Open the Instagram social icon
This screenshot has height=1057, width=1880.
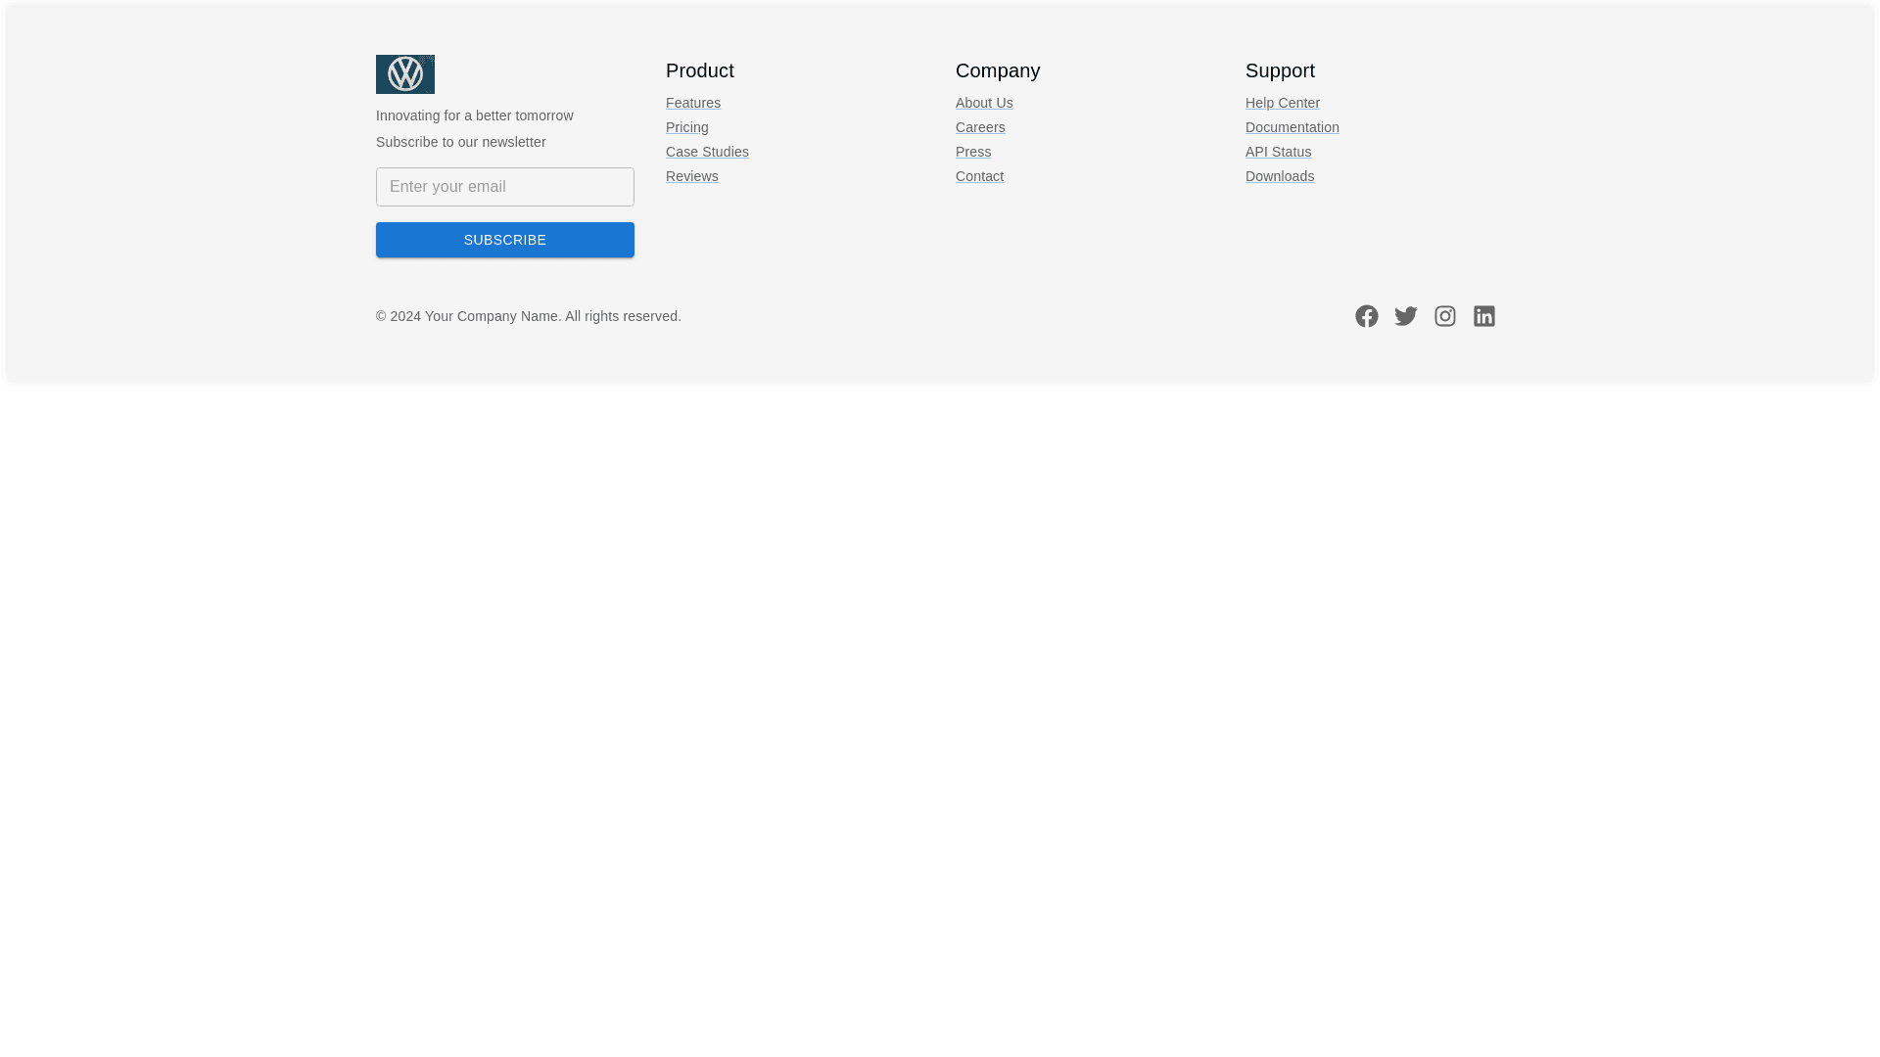pyautogui.click(x=1444, y=316)
